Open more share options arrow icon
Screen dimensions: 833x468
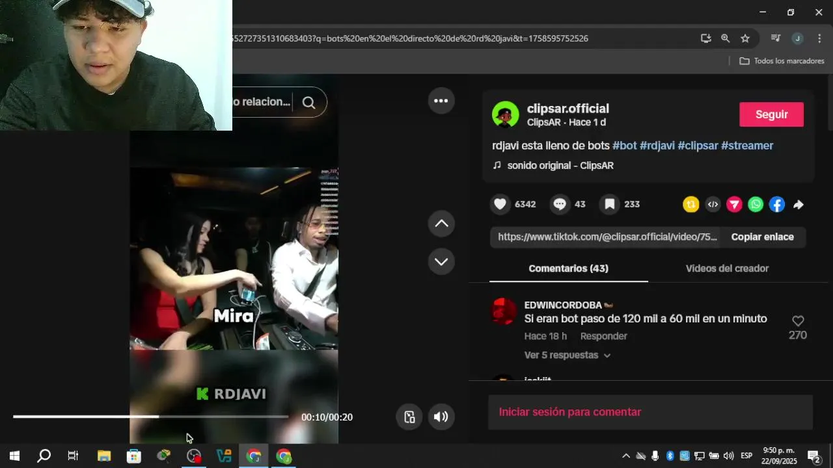coord(799,204)
